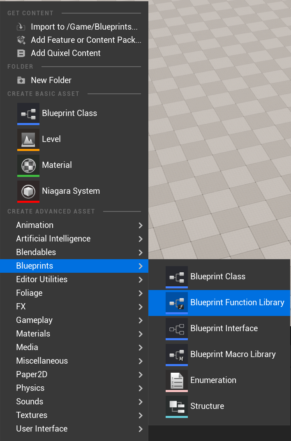Click the Structure icon
The height and width of the screenshot is (441, 291).
177,406
